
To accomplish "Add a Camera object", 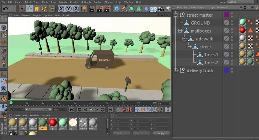I will 161,9.
